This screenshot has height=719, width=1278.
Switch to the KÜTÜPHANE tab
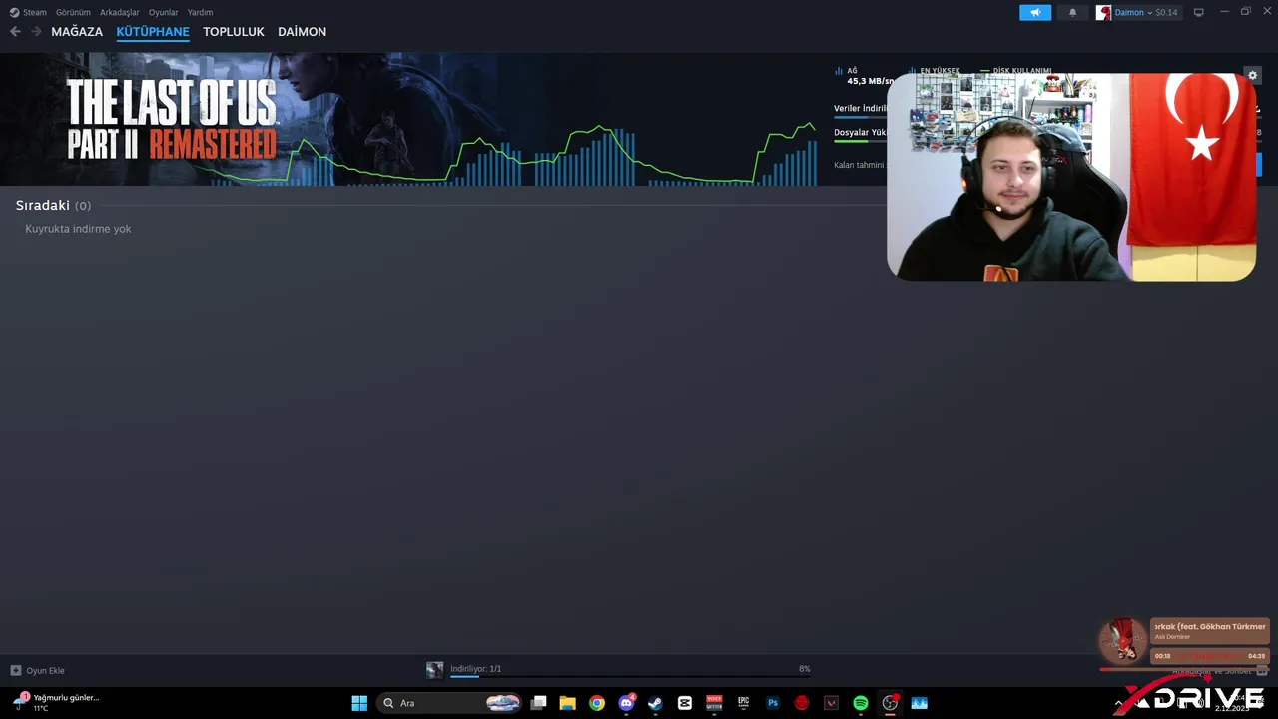tap(153, 32)
